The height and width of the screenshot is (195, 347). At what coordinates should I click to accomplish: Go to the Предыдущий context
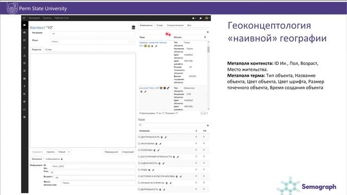[111, 152]
